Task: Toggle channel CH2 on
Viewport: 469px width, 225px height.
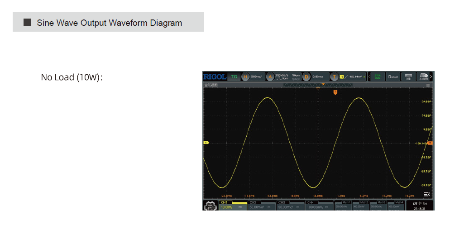Action: click(x=262, y=205)
